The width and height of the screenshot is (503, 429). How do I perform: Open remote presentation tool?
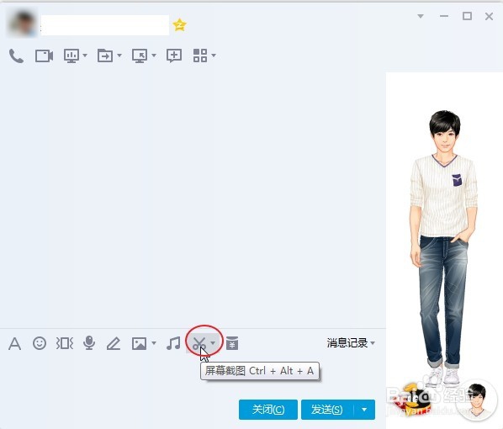pyautogui.click(x=71, y=56)
